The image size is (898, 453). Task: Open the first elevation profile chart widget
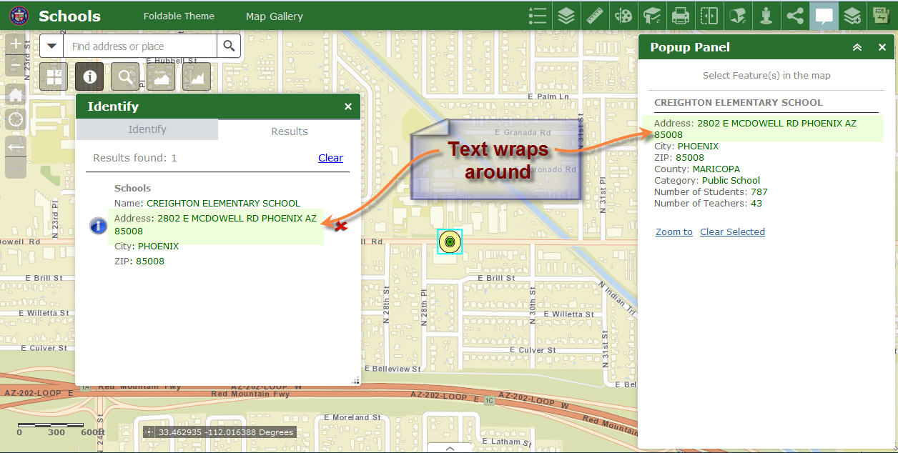(161, 76)
